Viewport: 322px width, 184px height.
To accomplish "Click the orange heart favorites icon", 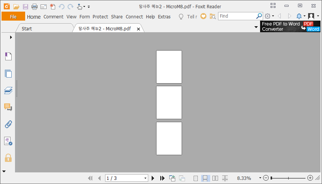I will point(203,16).
